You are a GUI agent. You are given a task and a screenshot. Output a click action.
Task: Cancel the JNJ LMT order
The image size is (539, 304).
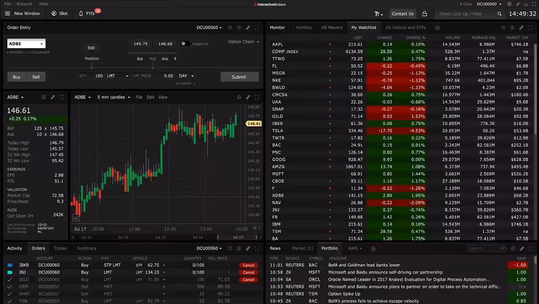(248, 273)
